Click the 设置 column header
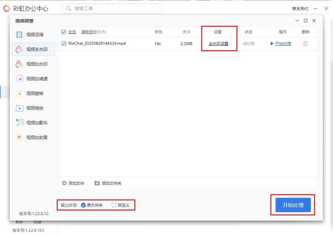The image size is (333, 235). tap(217, 32)
